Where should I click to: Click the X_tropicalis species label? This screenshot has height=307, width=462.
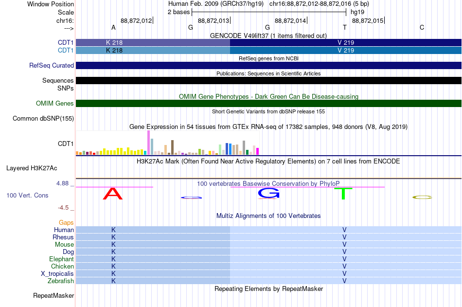pyautogui.click(x=57, y=274)
